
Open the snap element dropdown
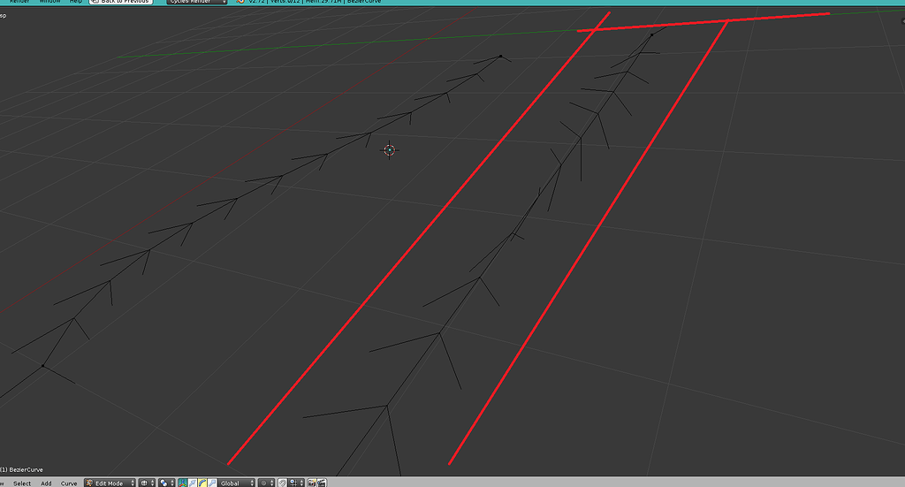296,483
